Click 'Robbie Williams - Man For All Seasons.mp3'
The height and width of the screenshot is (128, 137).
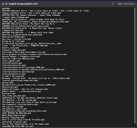click(25, 89)
